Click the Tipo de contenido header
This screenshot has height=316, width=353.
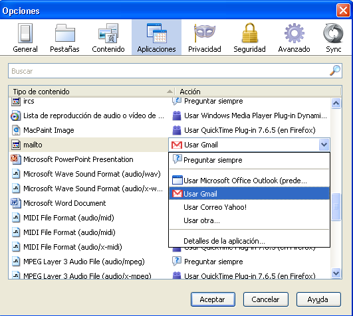91,92
